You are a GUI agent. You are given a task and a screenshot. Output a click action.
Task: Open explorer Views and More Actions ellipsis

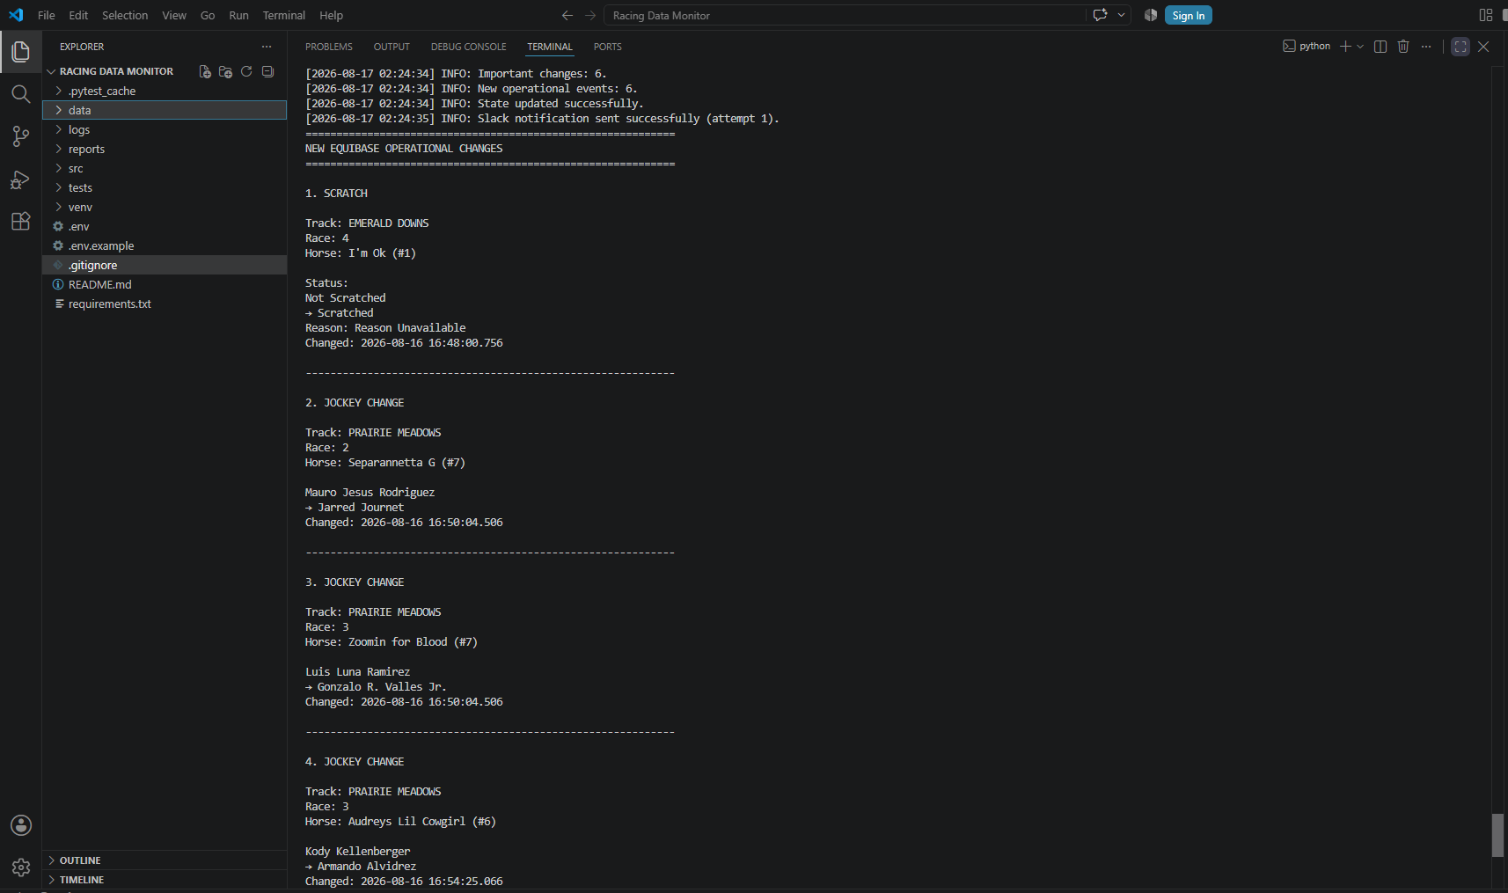coord(267,47)
